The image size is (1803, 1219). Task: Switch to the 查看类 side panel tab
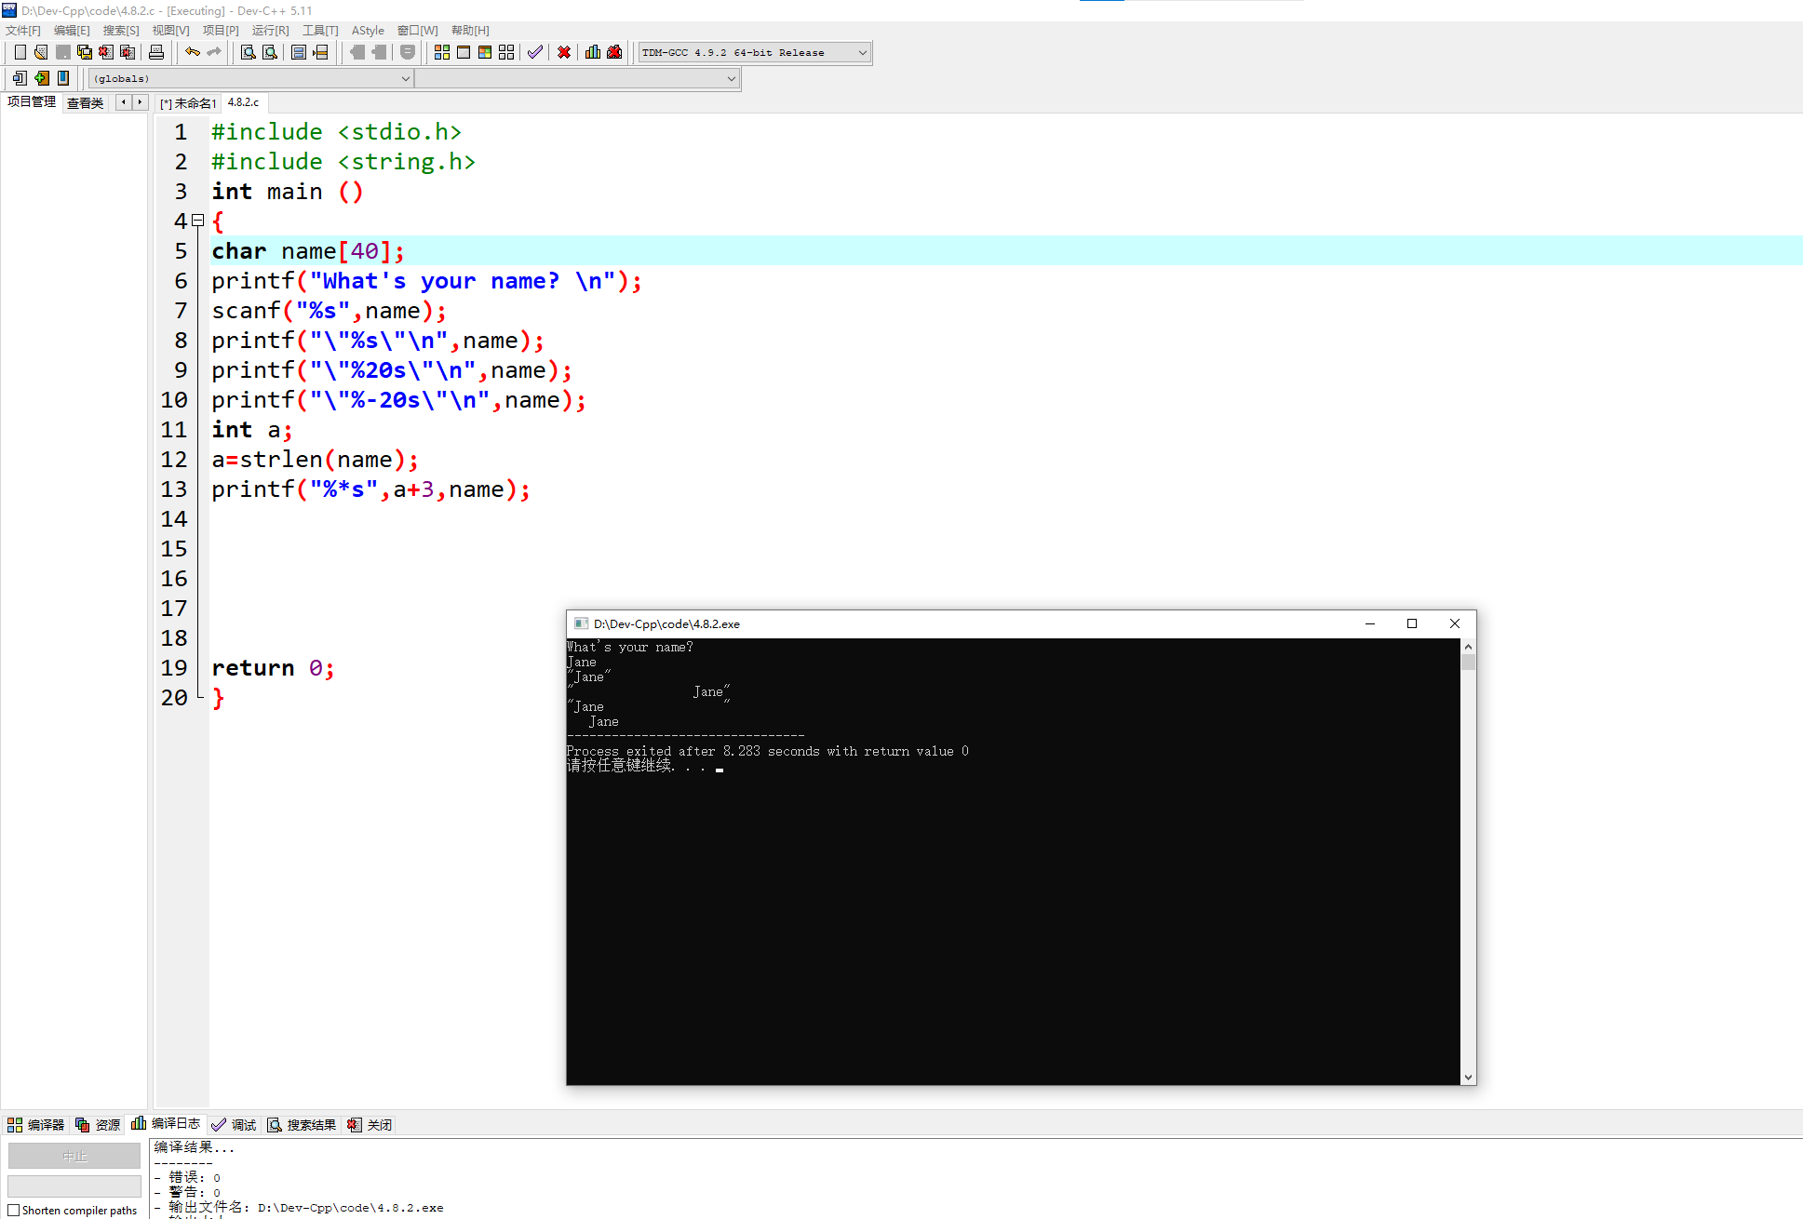85,103
